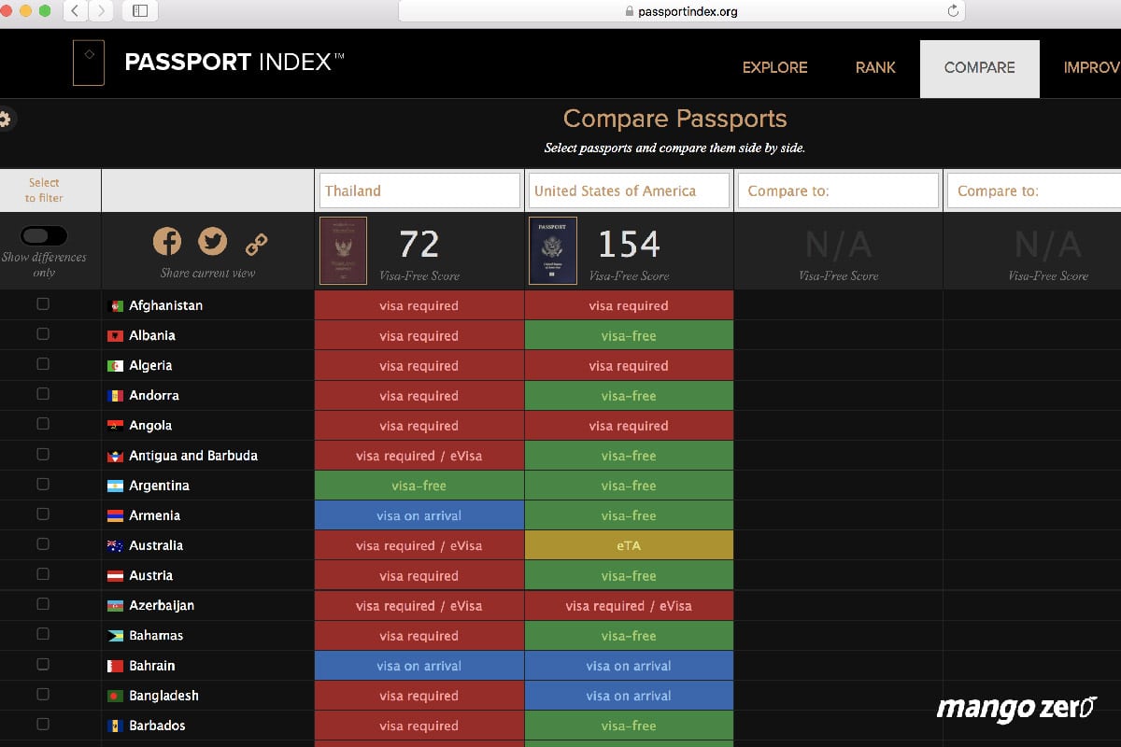1121x747 pixels.
Task: Click Thailand's visa-free cell for Argentina
Action: (419, 486)
